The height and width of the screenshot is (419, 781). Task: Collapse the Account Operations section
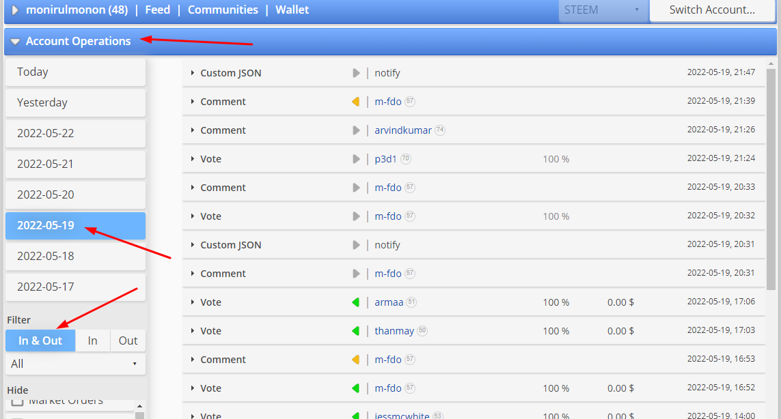coord(15,42)
